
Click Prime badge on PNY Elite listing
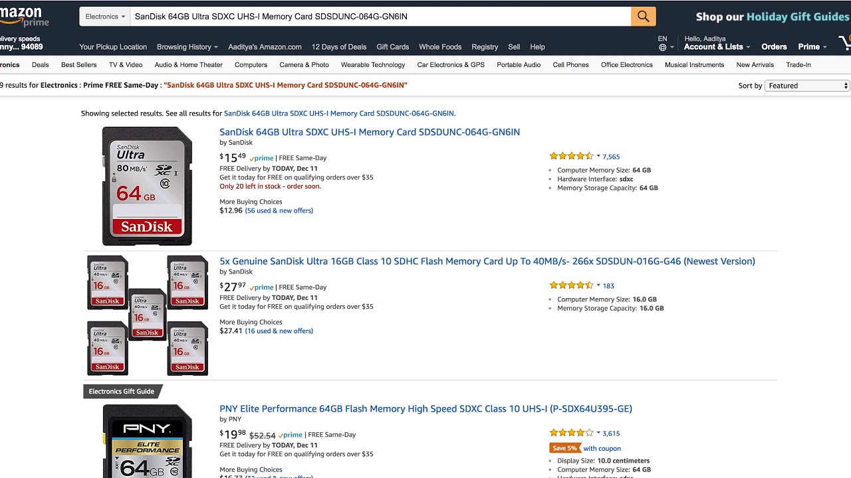[290, 435]
